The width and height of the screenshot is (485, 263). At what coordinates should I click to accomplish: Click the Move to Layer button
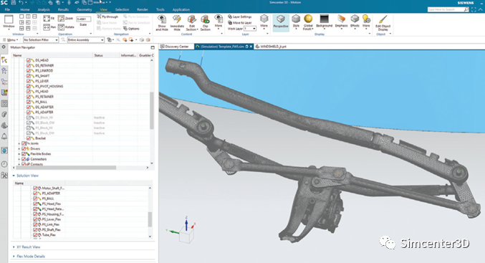tap(240, 23)
